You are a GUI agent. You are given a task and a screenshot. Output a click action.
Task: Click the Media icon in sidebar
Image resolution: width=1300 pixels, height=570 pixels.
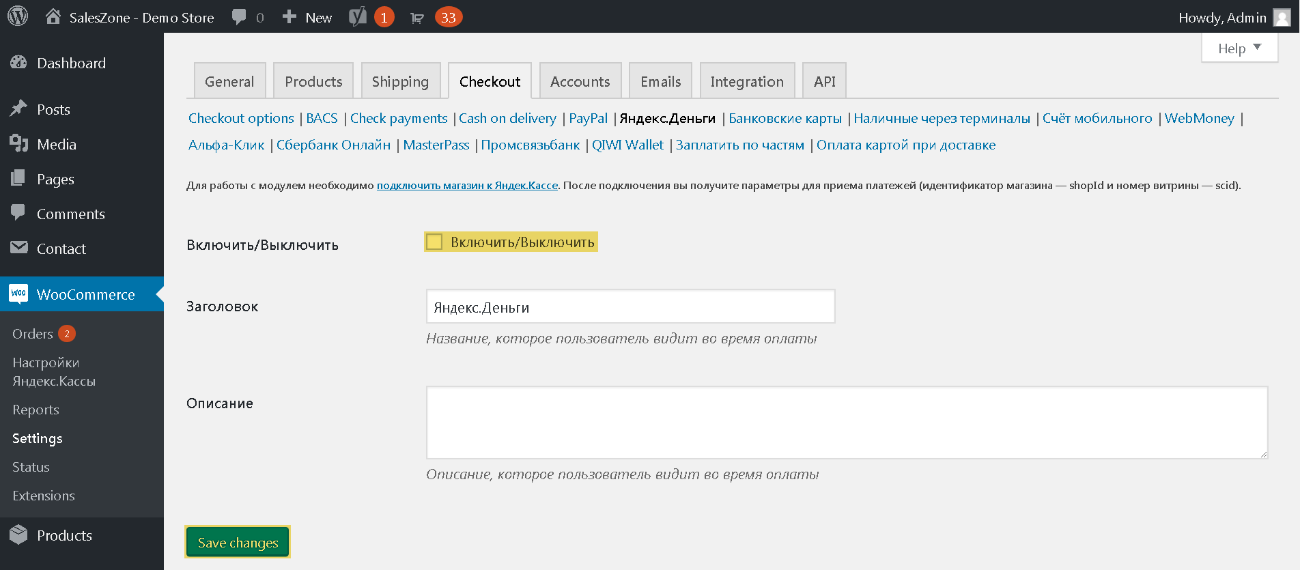(x=19, y=143)
